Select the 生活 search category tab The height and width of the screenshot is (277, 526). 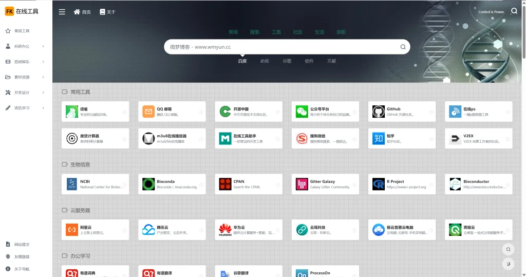point(320,32)
